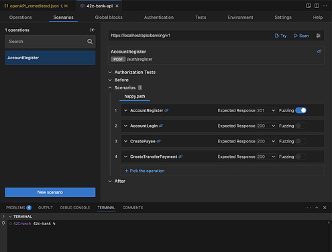
Task: Click link icon in AccountRegister header
Action: point(319,51)
